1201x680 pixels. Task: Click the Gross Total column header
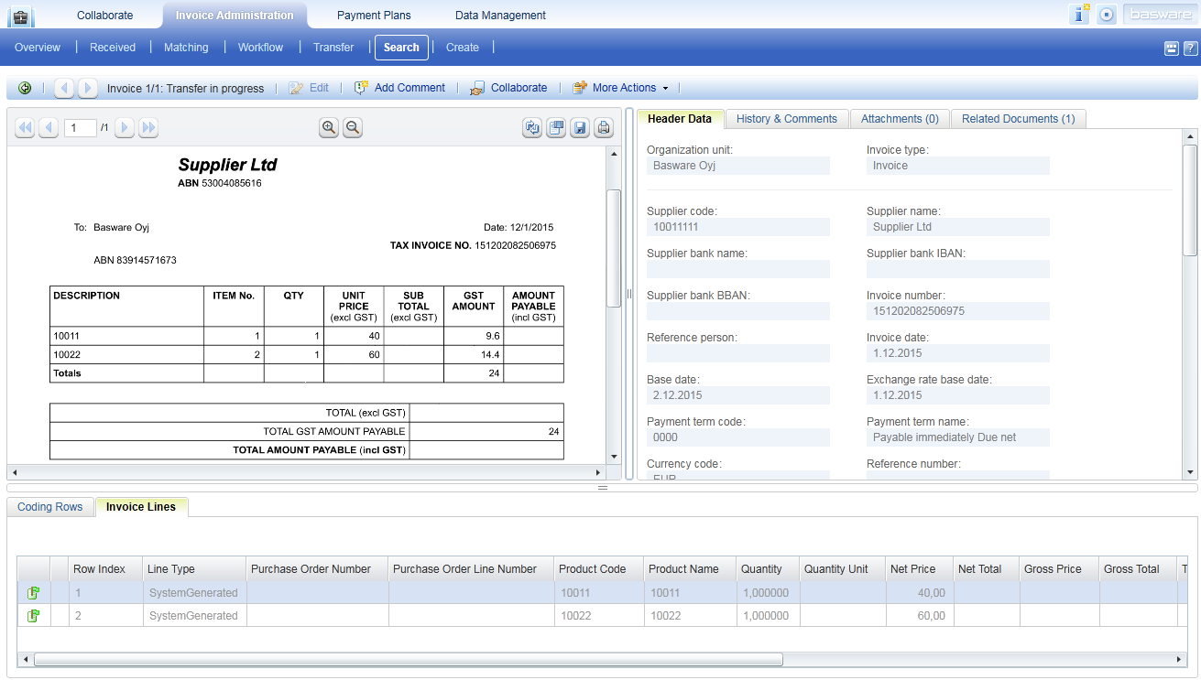tap(1139, 569)
